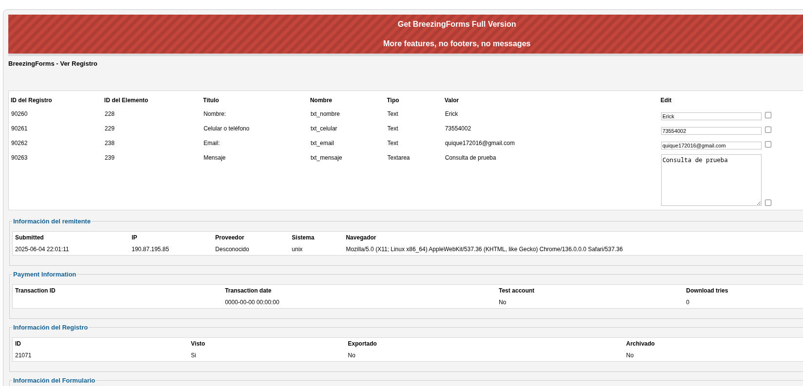Click 'Consulta de prueba' in Valor column
Image resolution: width=803 pixels, height=386 pixels.
click(x=470, y=158)
